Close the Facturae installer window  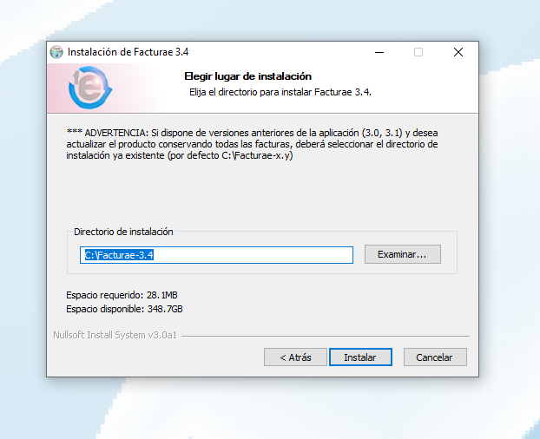tap(458, 52)
